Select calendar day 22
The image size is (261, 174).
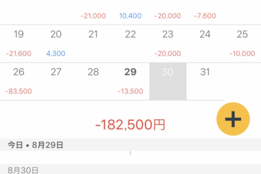[x=130, y=43]
